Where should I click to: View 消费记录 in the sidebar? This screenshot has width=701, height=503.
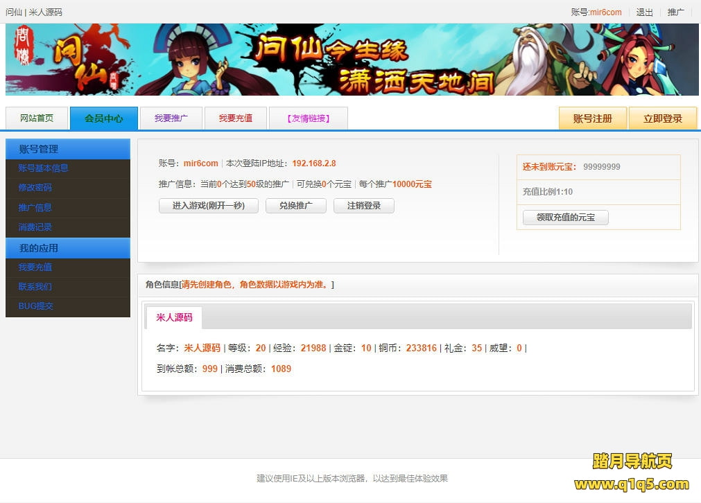coord(35,227)
